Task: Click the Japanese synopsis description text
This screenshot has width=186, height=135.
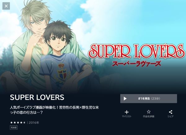Action: coord(54,110)
